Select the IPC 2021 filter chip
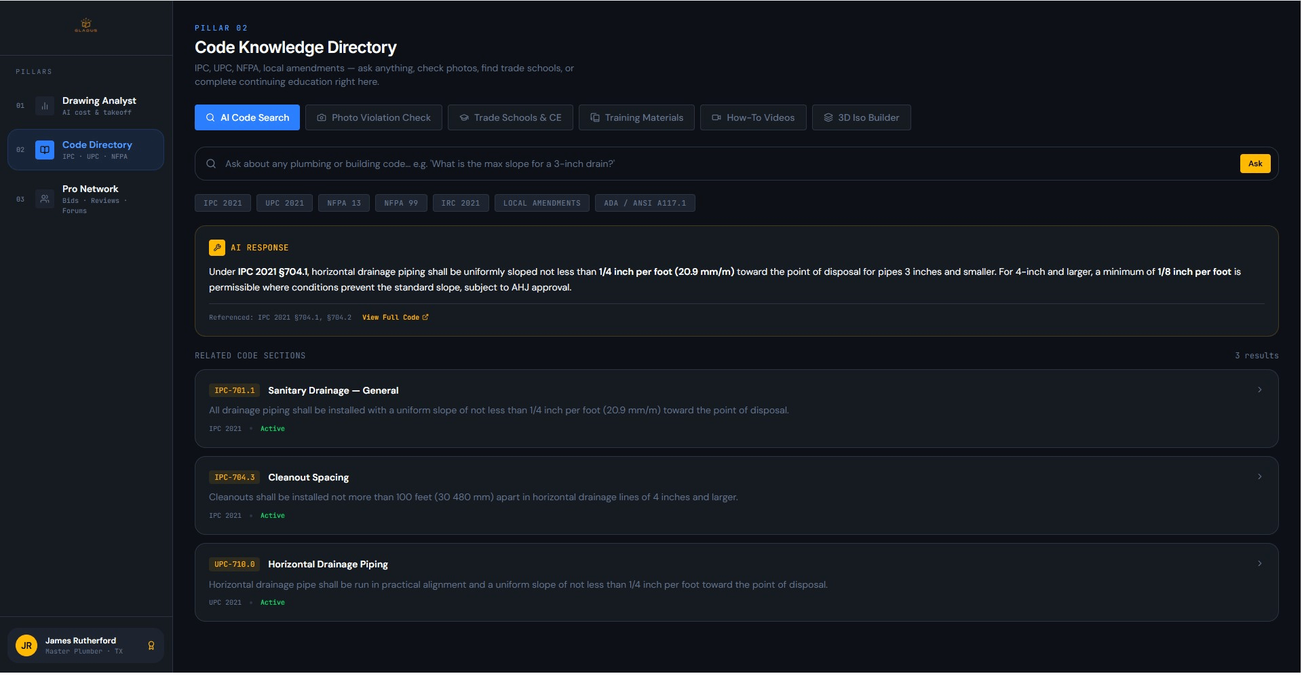This screenshot has width=1302, height=695. [x=223, y=203]
